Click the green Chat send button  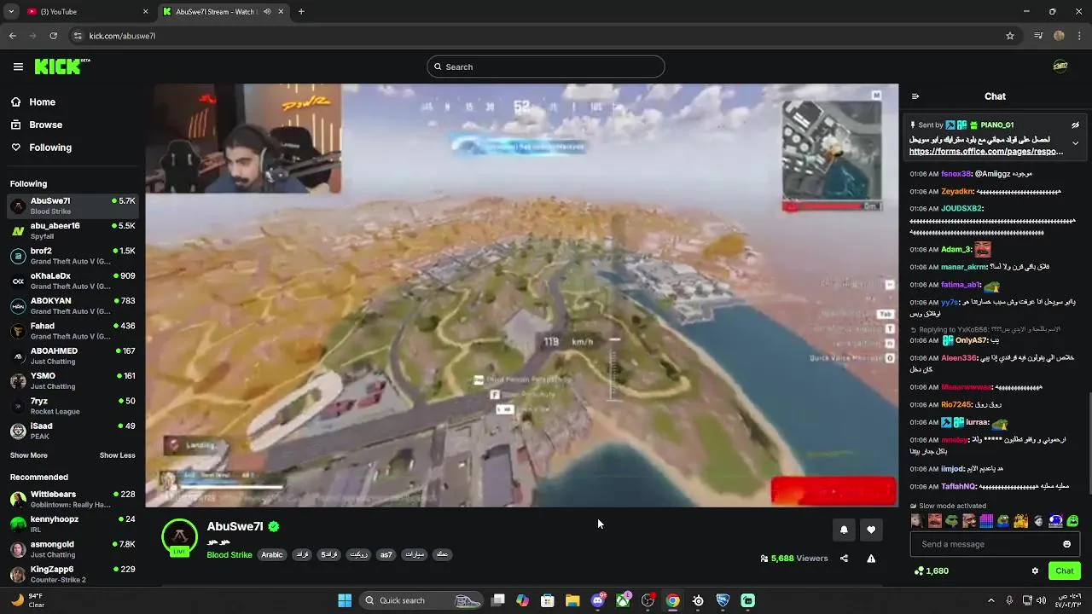tap(1065, 571)
